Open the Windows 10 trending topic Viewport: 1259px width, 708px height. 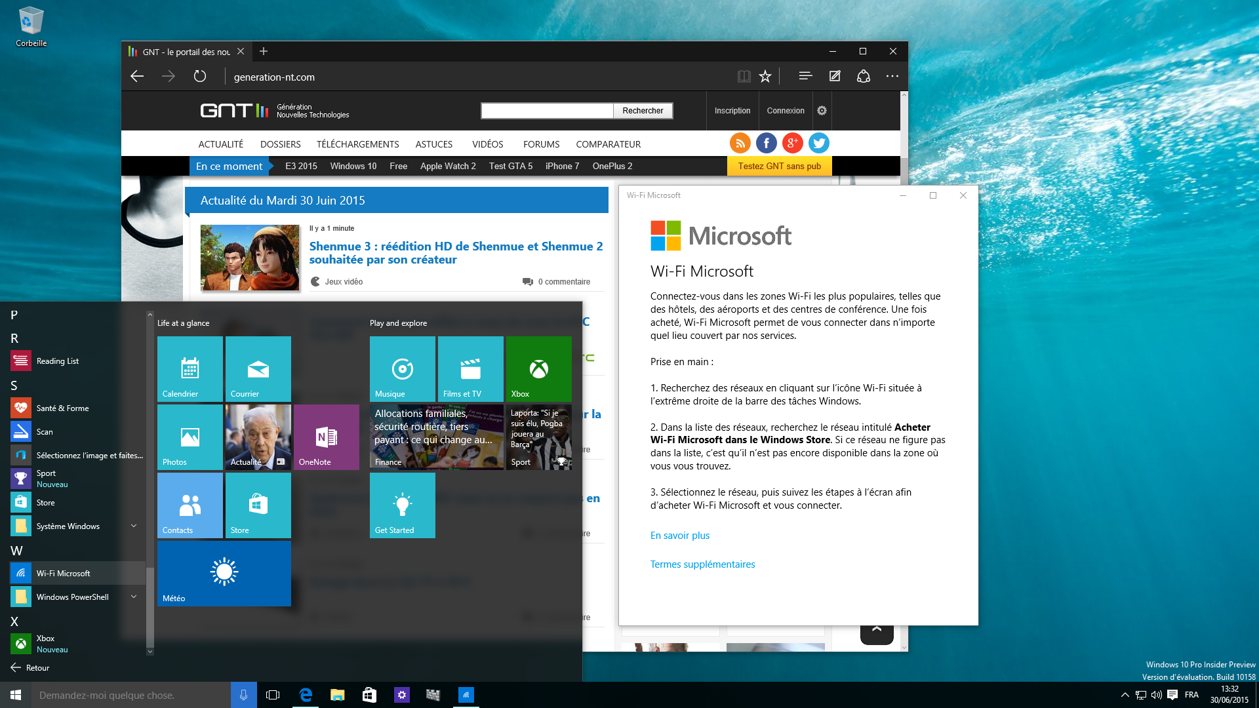coord(353,166)
